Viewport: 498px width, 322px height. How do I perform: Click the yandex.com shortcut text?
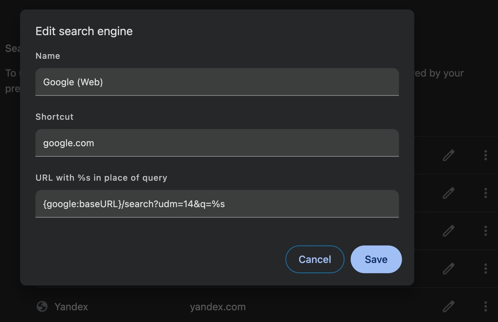[218, 307]
